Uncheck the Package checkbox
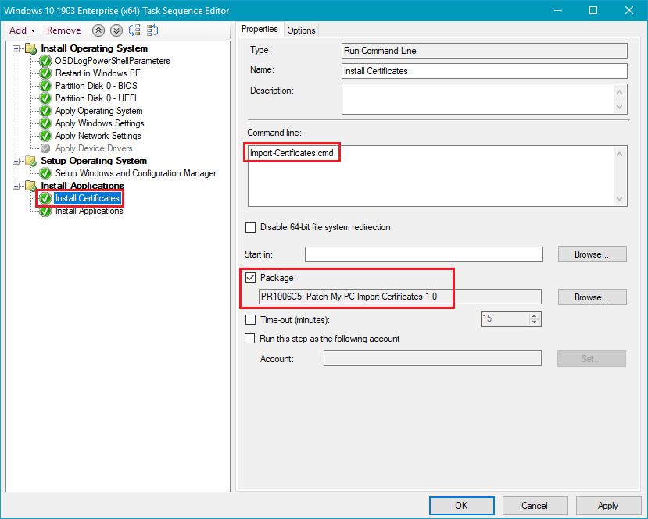This screenshot has width=648, height=519. click(x=250, y=278)
